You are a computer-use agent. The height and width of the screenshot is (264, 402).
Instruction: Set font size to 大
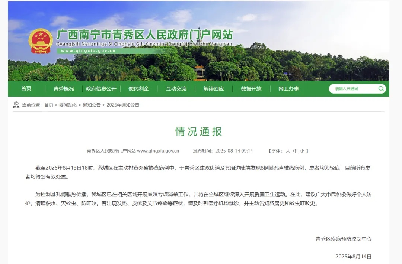coord(288,151)
